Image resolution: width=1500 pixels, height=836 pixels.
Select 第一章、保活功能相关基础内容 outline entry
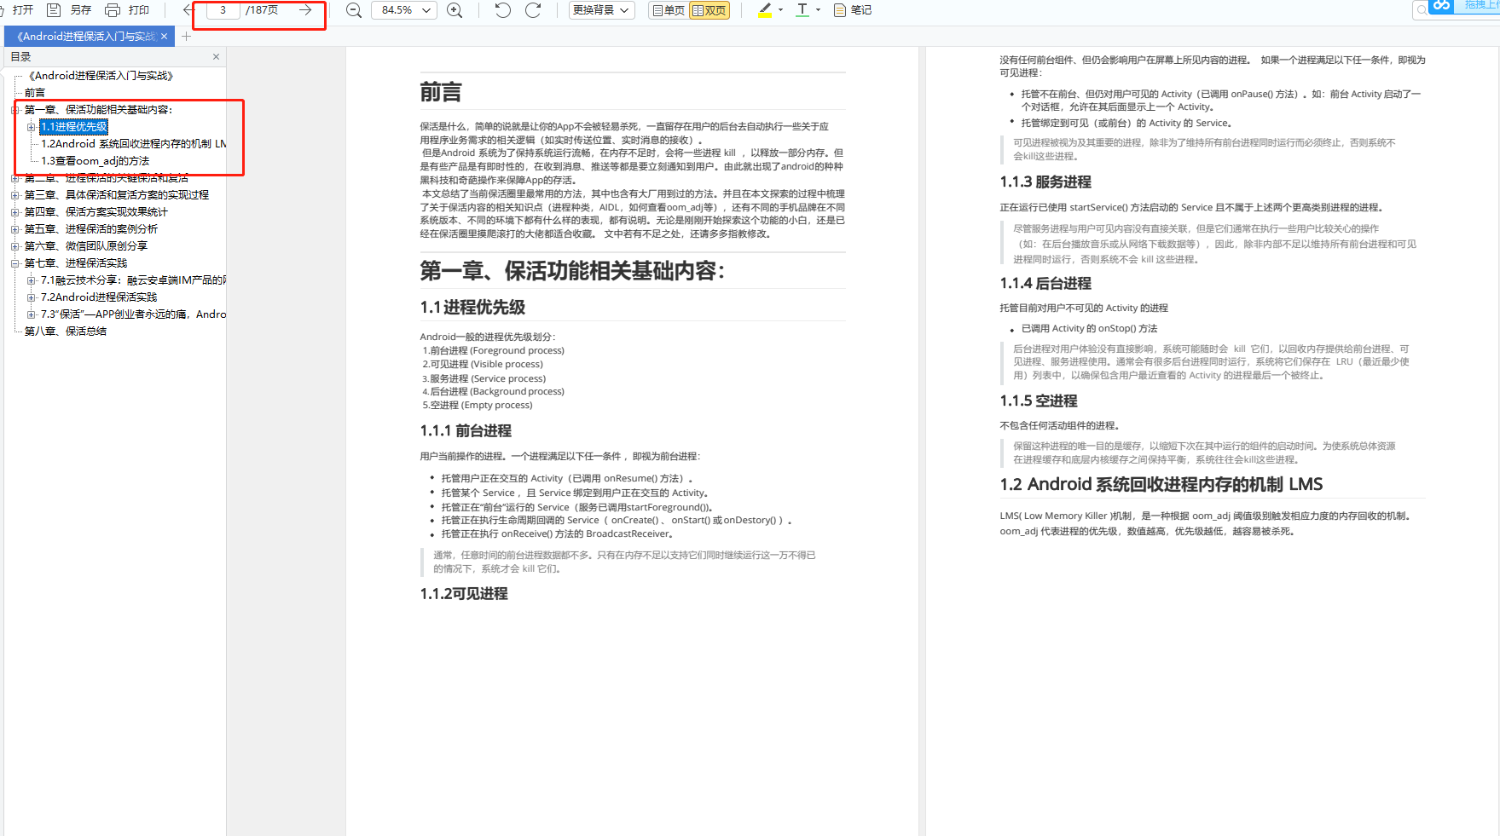click(x=98, y=110)
